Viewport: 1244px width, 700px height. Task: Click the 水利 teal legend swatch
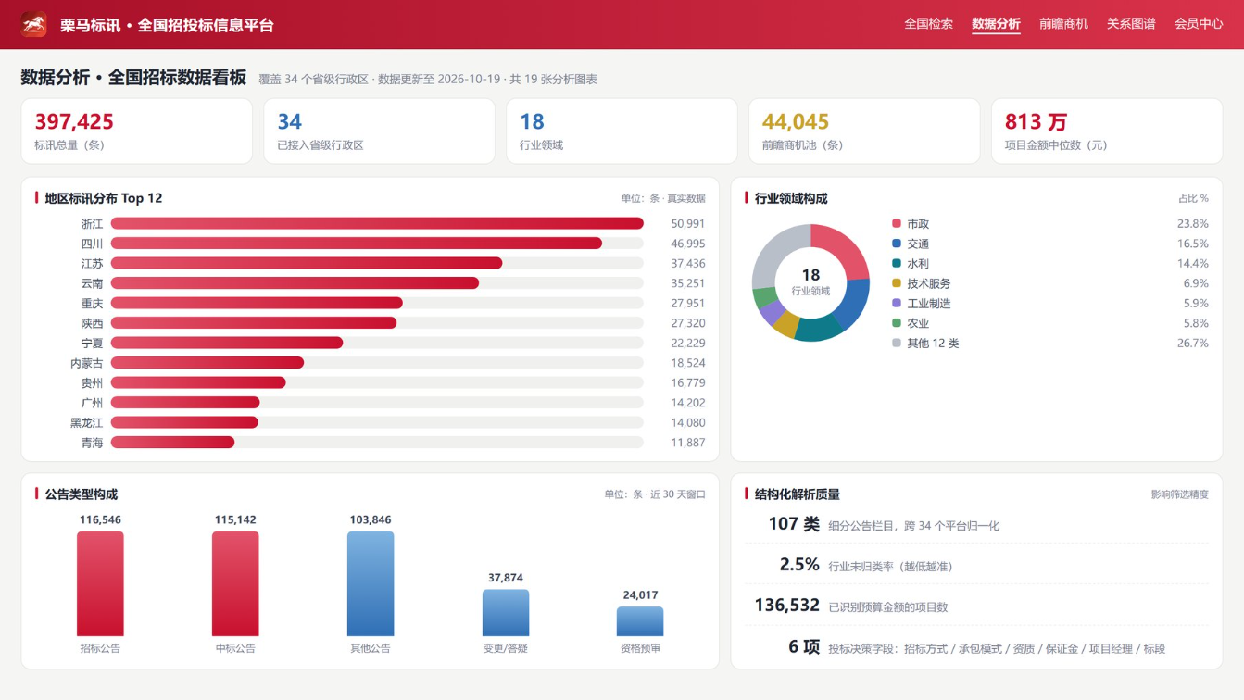coord(897,264)
